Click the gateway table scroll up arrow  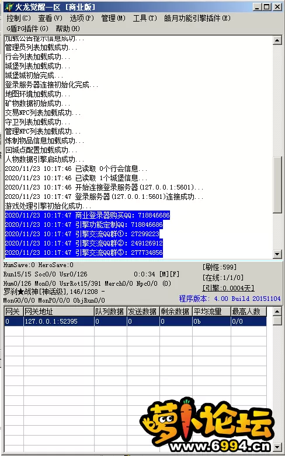tap(277, 311)
